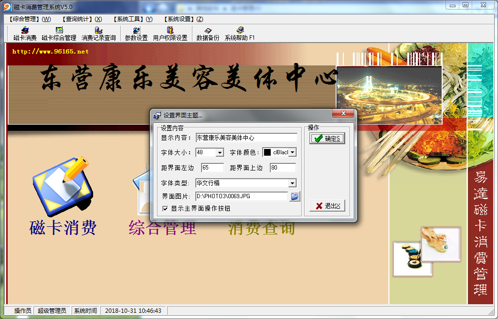Expand the 字体类型 font dropdown
The width and height of the screenshot is (498, 319).
(x=292, y=183)
